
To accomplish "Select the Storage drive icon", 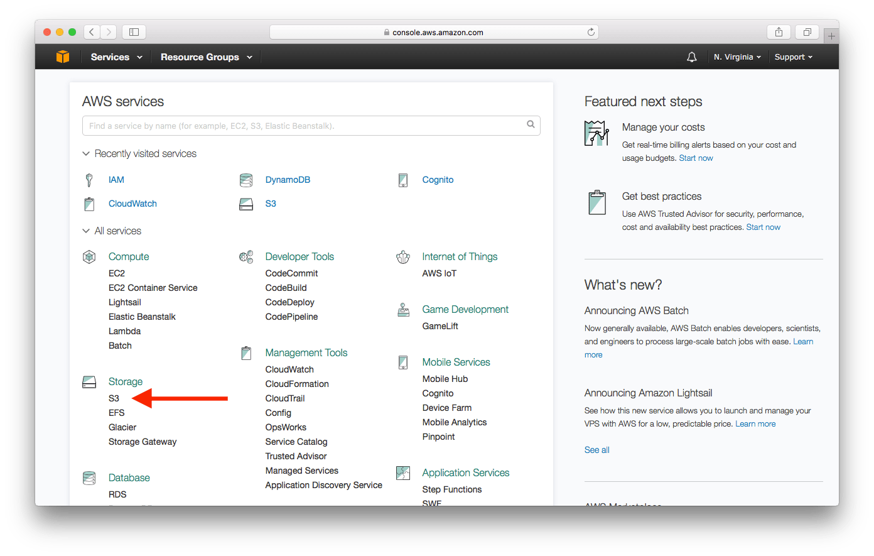I will pos(89,381).
